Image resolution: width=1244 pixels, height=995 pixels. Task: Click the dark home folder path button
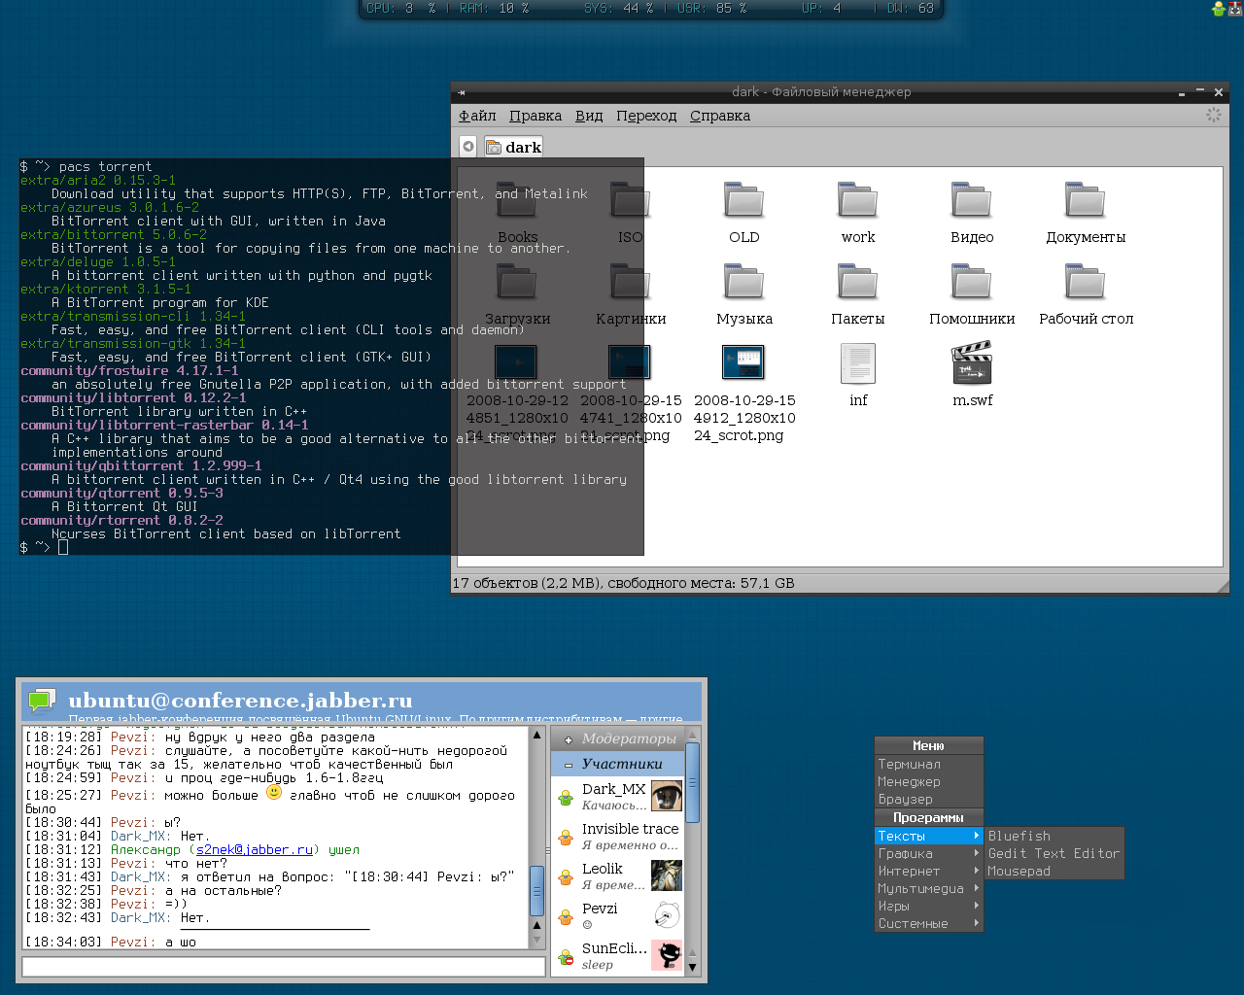[513, 147]
